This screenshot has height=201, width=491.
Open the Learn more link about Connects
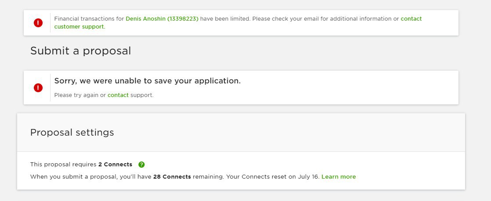coord(339,176)
